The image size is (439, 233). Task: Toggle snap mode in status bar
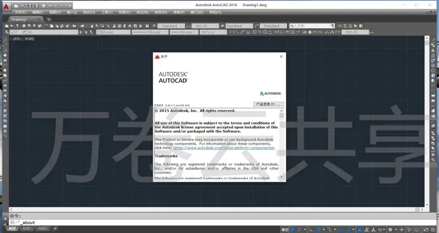coord(299,230)
